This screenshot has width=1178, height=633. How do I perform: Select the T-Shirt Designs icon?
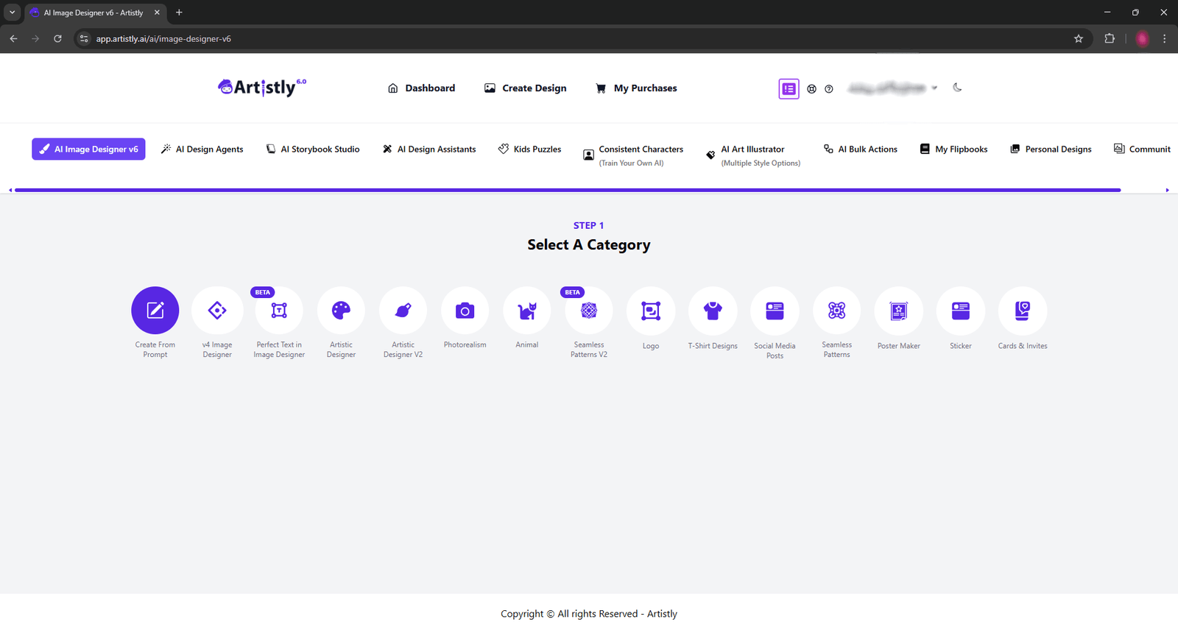pyautogui.click(x=713, y=311)
